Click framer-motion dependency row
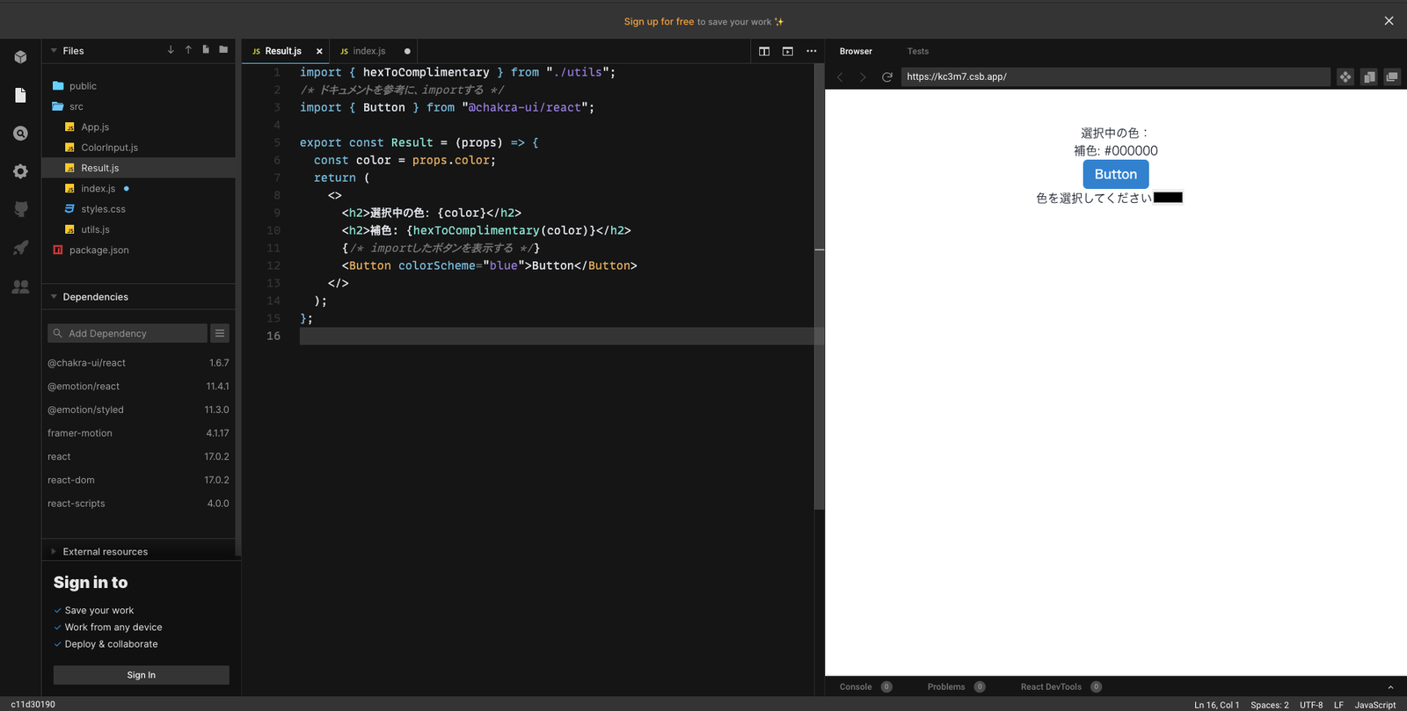Screen dimensions: 1407x711 click(x=138, y=433)
